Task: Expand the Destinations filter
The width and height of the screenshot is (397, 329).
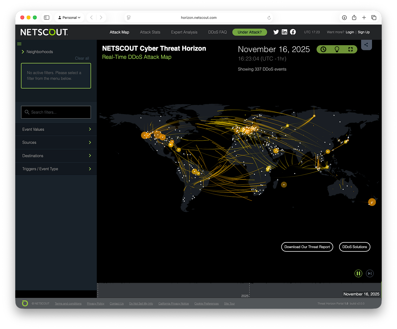Action: 56,156
